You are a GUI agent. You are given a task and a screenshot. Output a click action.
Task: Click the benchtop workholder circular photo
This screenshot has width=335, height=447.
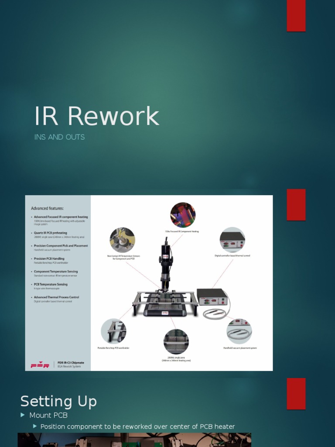pos(114,331)
